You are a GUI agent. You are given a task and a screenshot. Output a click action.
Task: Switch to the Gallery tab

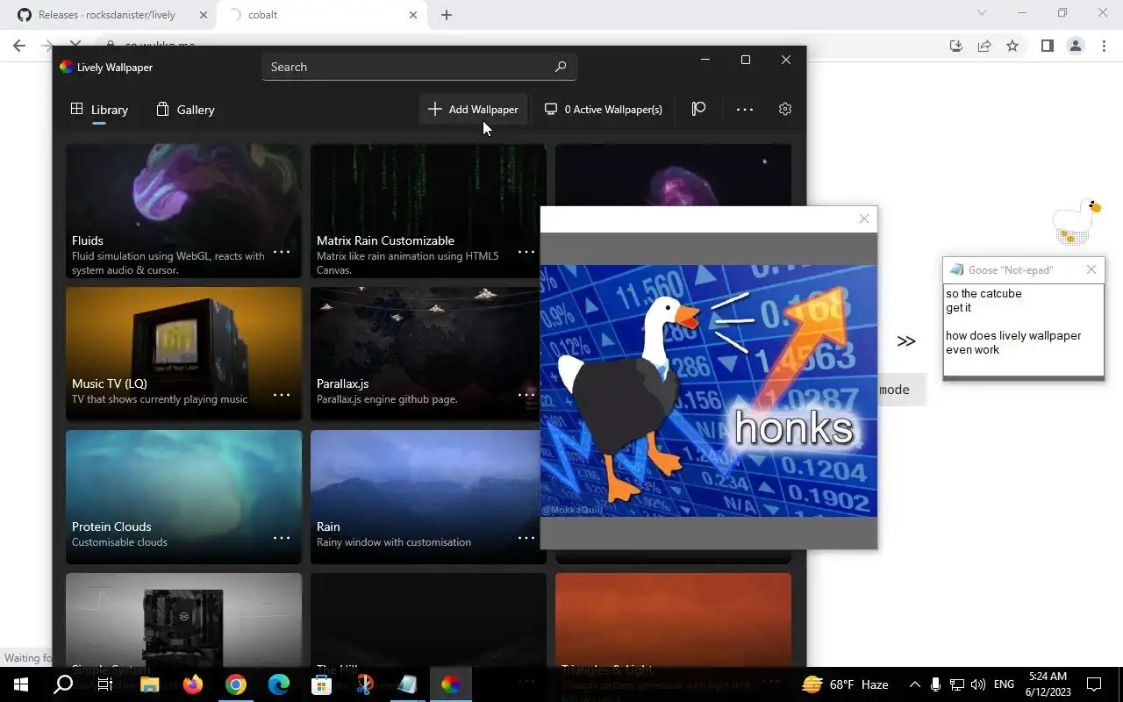pyautogui.click(x=185, y=110)
